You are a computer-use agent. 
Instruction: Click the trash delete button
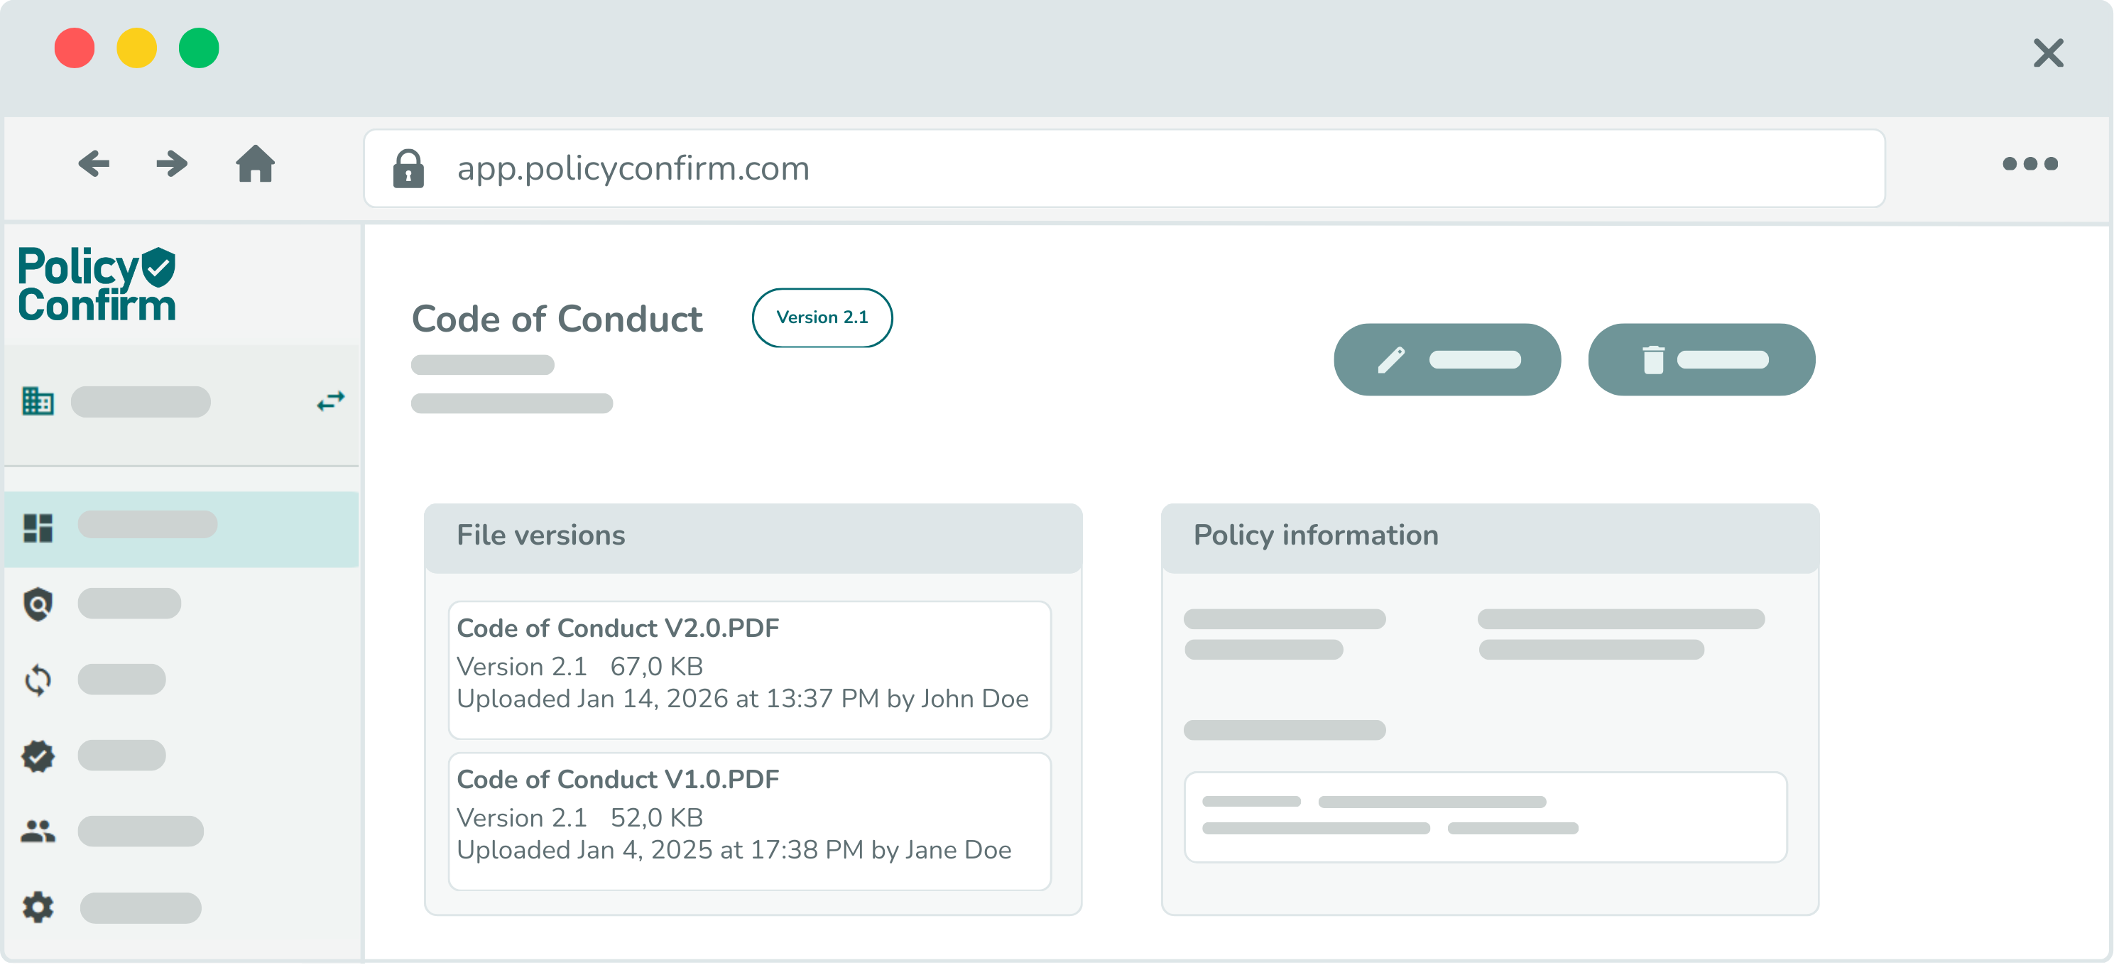coord(1701,359)
